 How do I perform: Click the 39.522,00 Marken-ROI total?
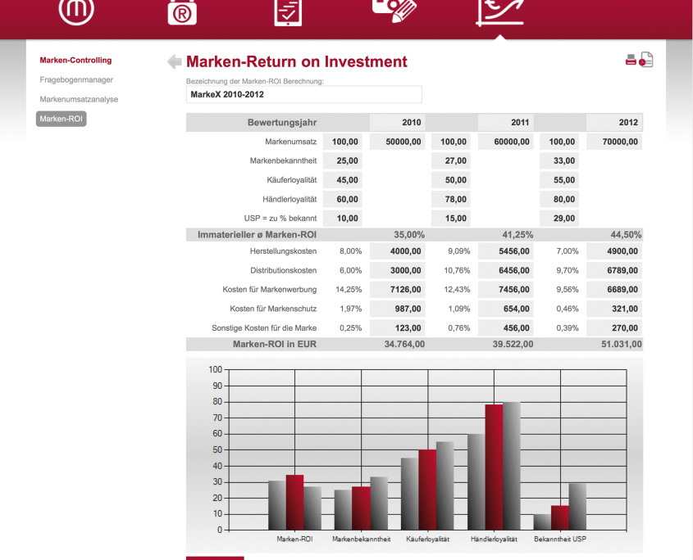pos(513,344)
